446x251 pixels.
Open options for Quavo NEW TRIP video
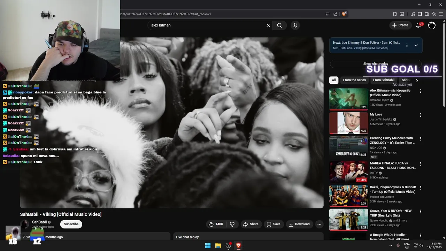421,212
